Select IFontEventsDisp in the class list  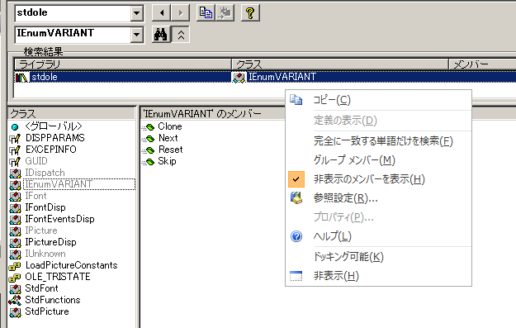[60, 219]
